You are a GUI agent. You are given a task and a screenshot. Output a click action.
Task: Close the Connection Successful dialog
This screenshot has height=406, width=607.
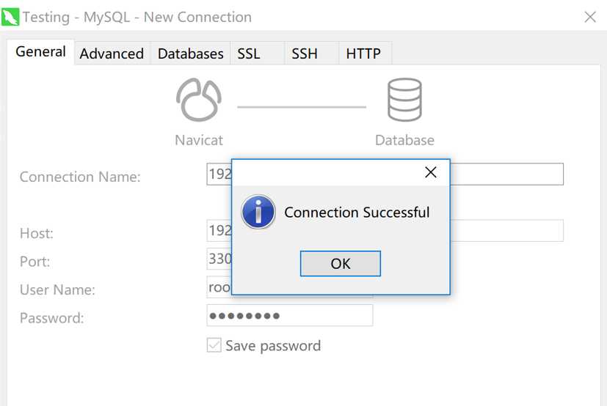431,172
